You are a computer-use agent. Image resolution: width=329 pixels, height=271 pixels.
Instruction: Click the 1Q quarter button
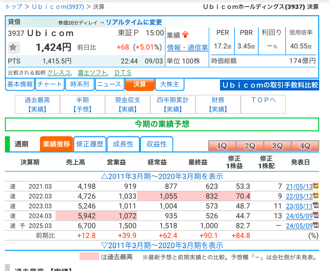tap(222, 146)
